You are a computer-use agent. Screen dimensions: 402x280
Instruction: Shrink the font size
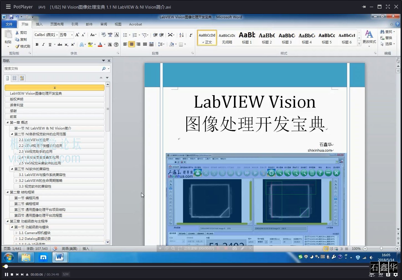tap(83, 35)
